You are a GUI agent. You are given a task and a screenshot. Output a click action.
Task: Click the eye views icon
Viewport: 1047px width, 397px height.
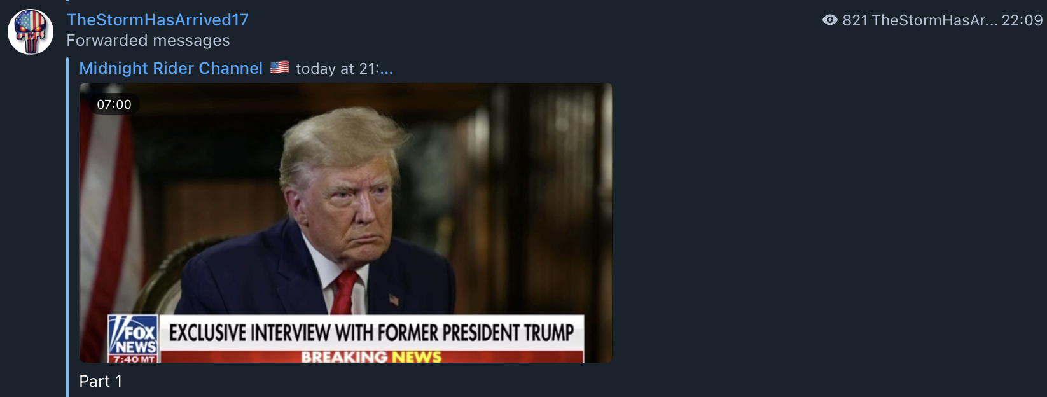click(830, 20)
